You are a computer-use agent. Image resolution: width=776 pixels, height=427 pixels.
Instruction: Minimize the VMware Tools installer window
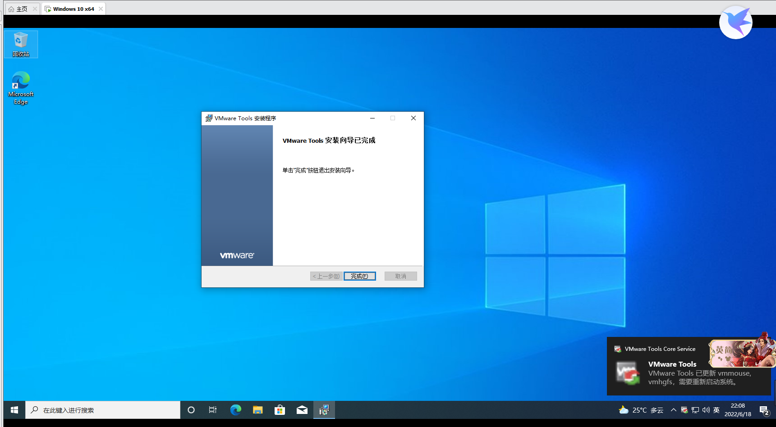(x=372, y=118)
